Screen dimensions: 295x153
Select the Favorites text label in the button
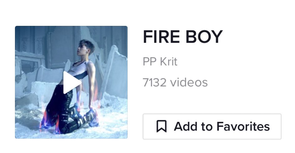click(x=243, y=127)
